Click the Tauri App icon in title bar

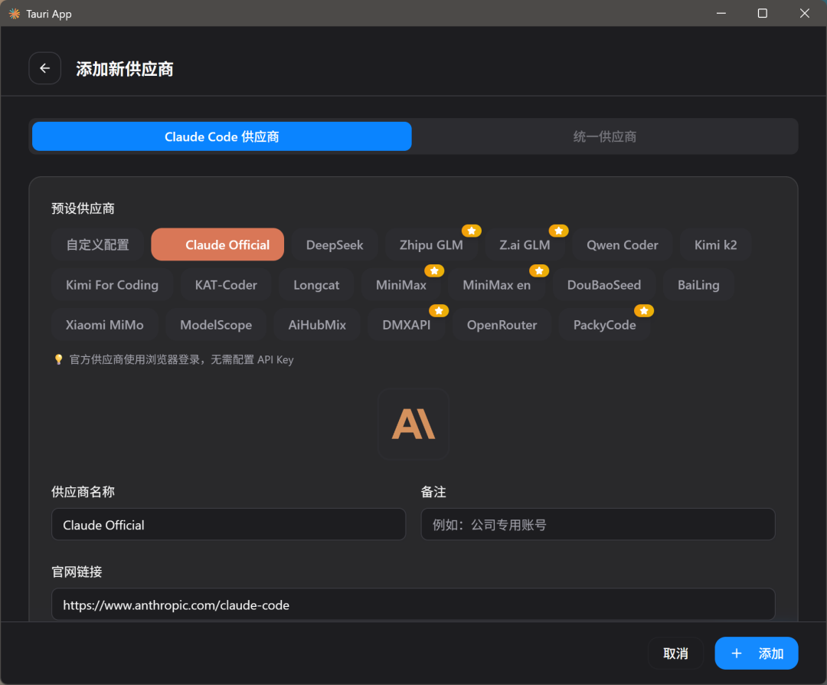(x=14, y=13)
